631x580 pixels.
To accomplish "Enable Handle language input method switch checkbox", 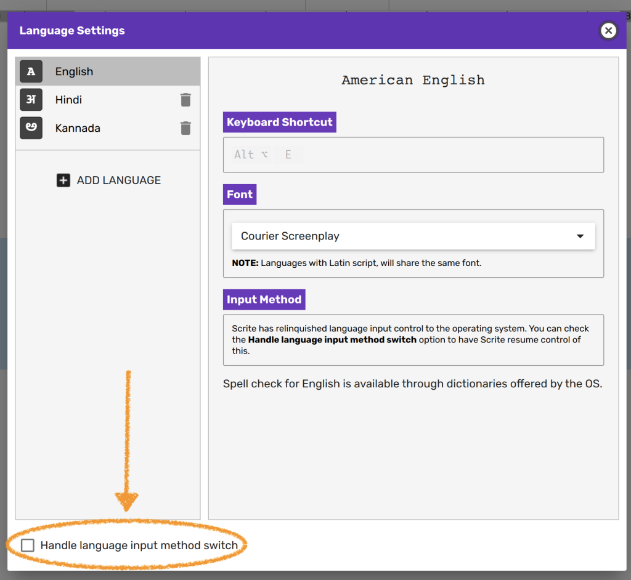I will pos(28,546).
